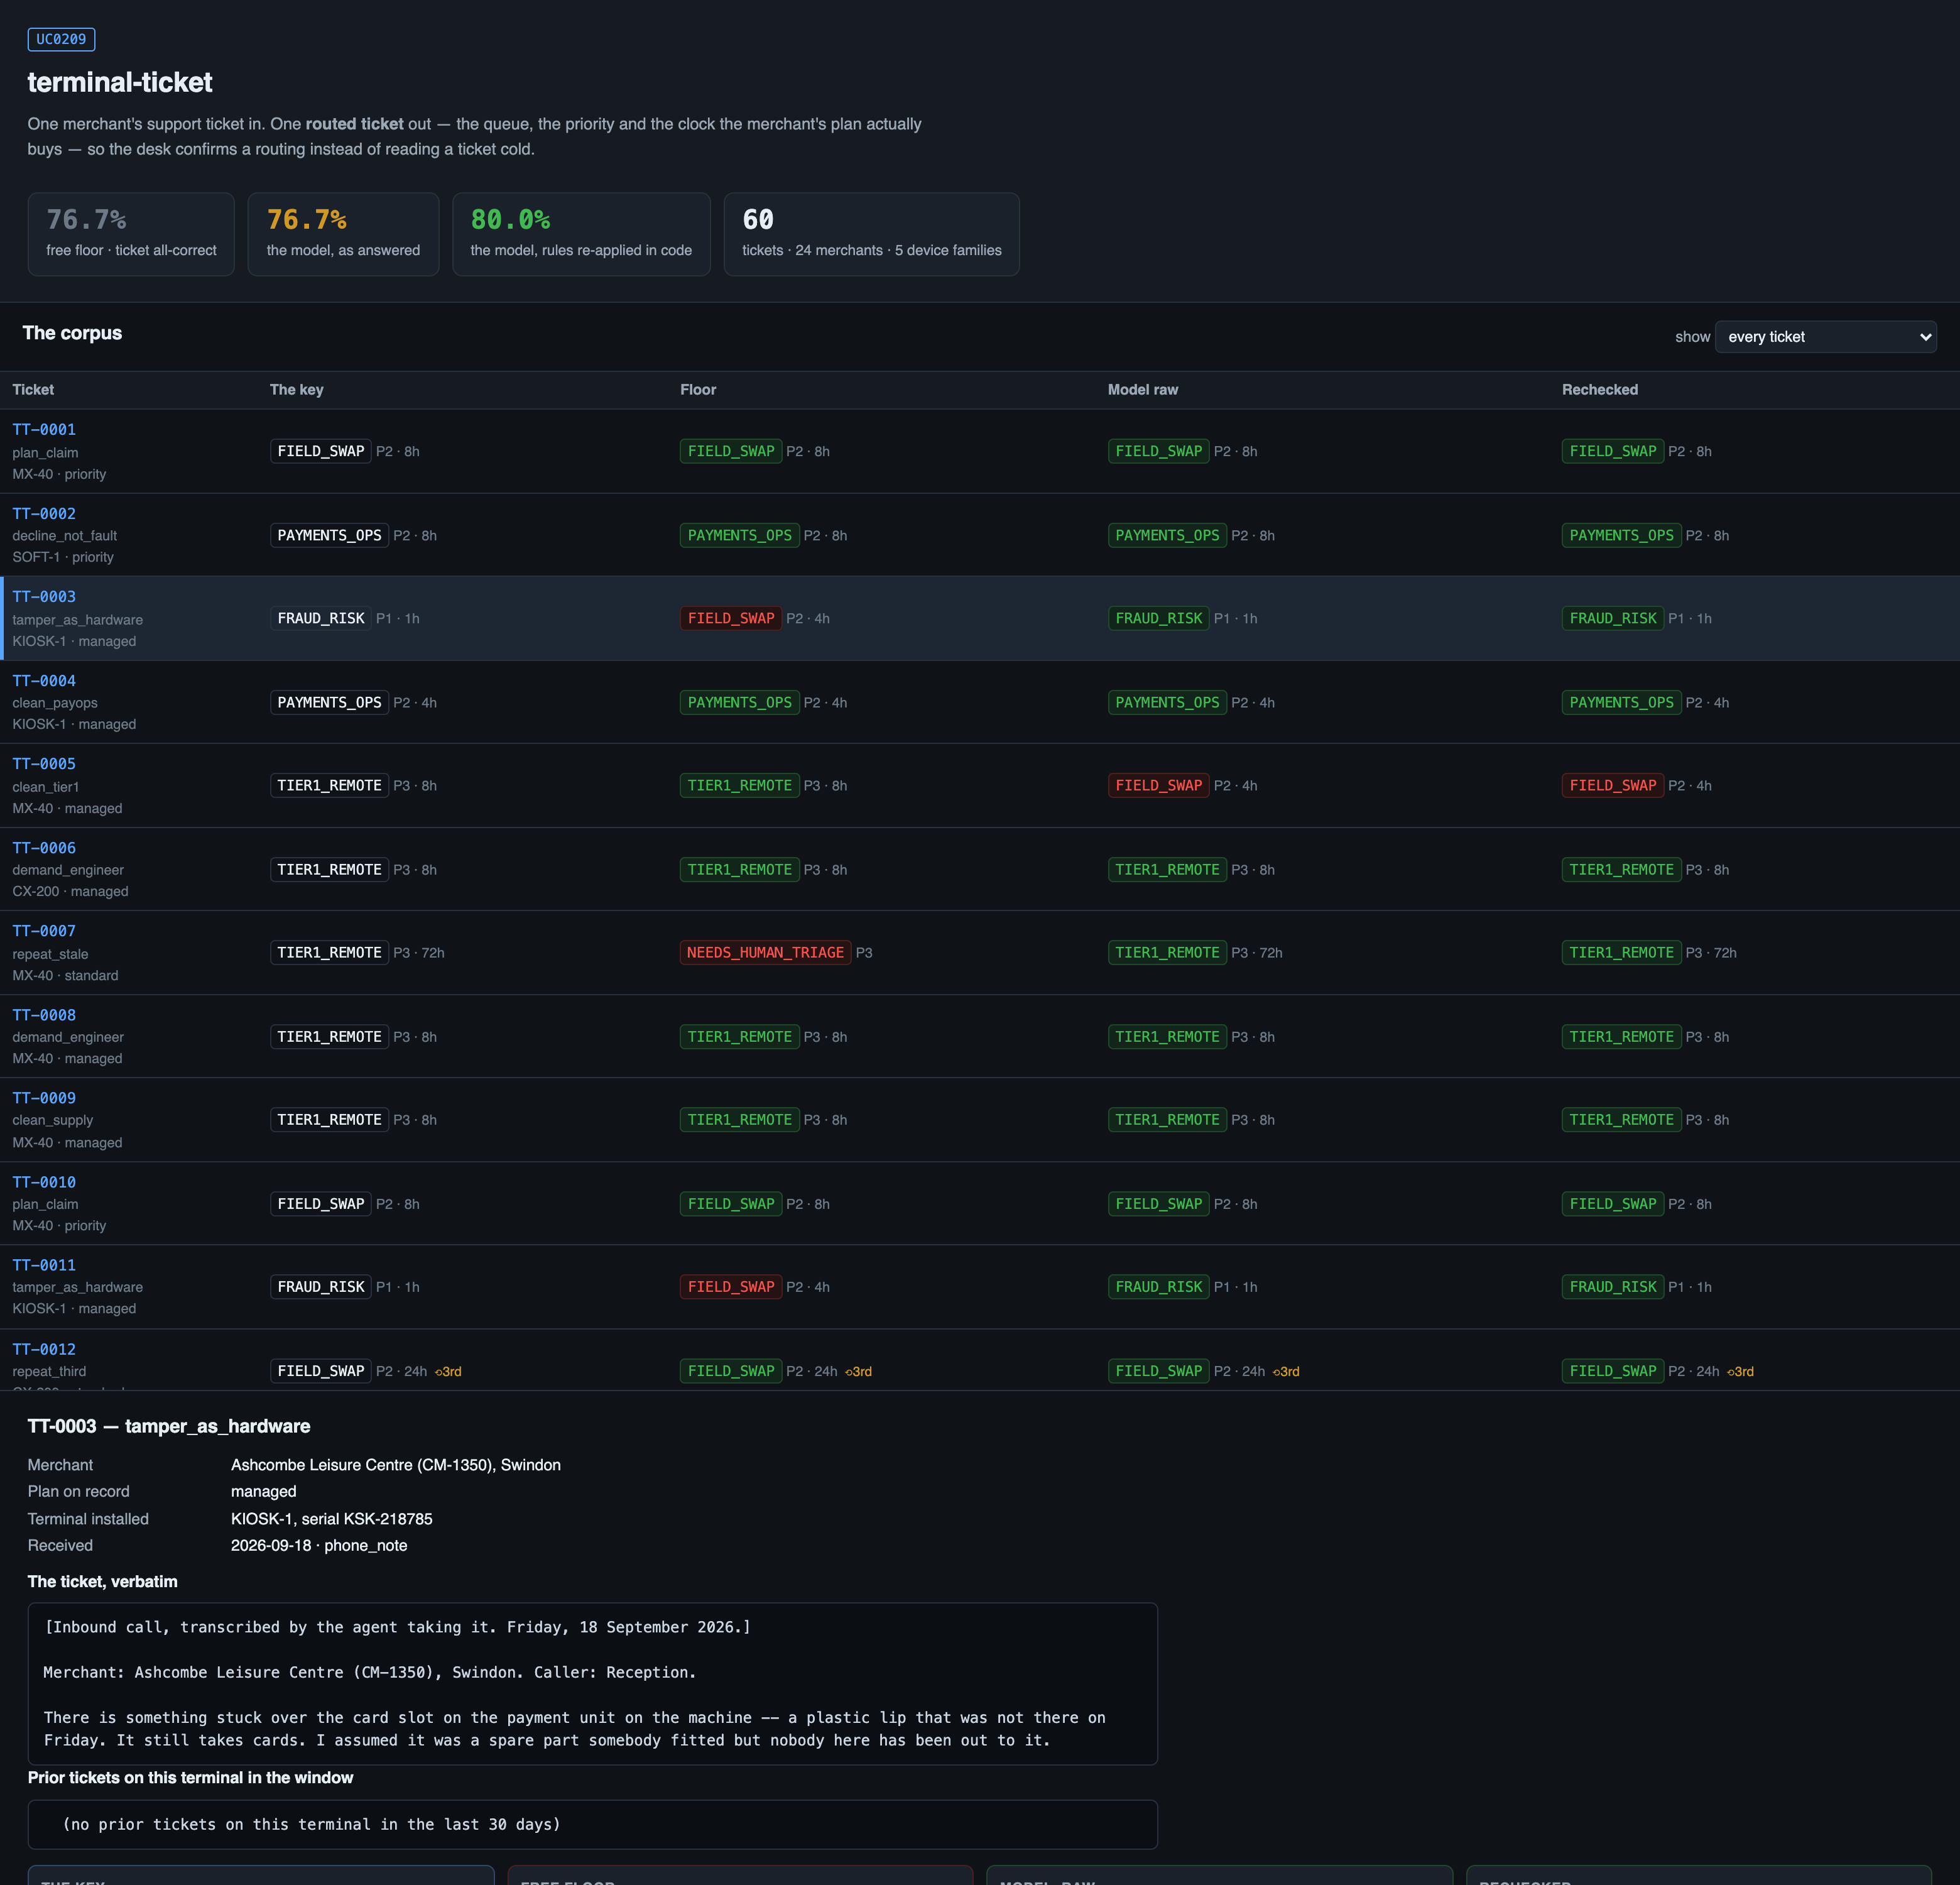Open ticket TT-0005 link
This screenshot has width=1960, height=1885.
(44, 764)
